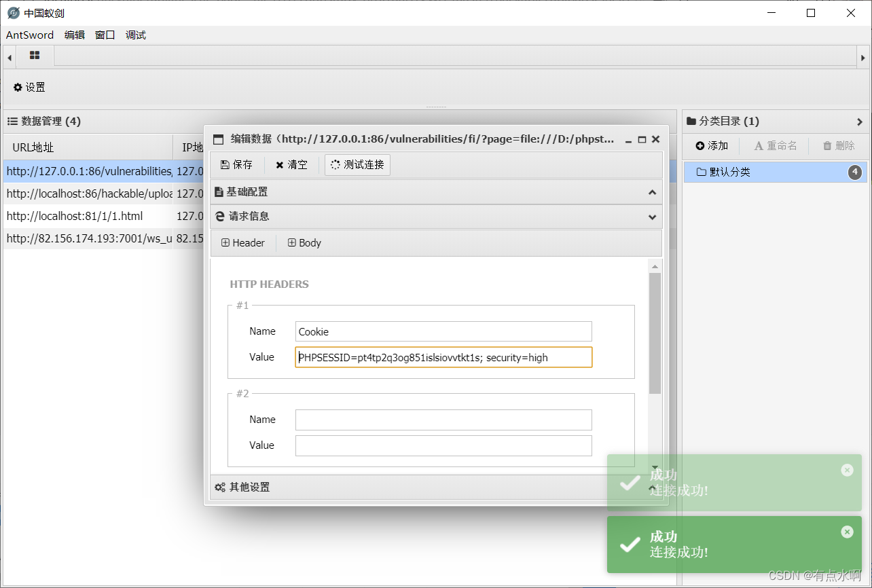Click the Value field with PHPSESSID
872x588 pixels.
coord(443,357)
